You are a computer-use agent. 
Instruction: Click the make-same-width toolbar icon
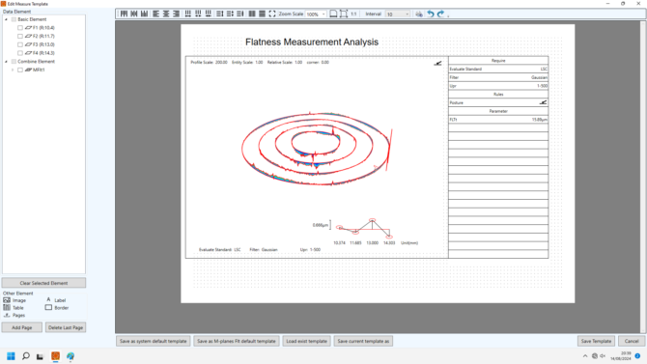(x=252, y=14)
